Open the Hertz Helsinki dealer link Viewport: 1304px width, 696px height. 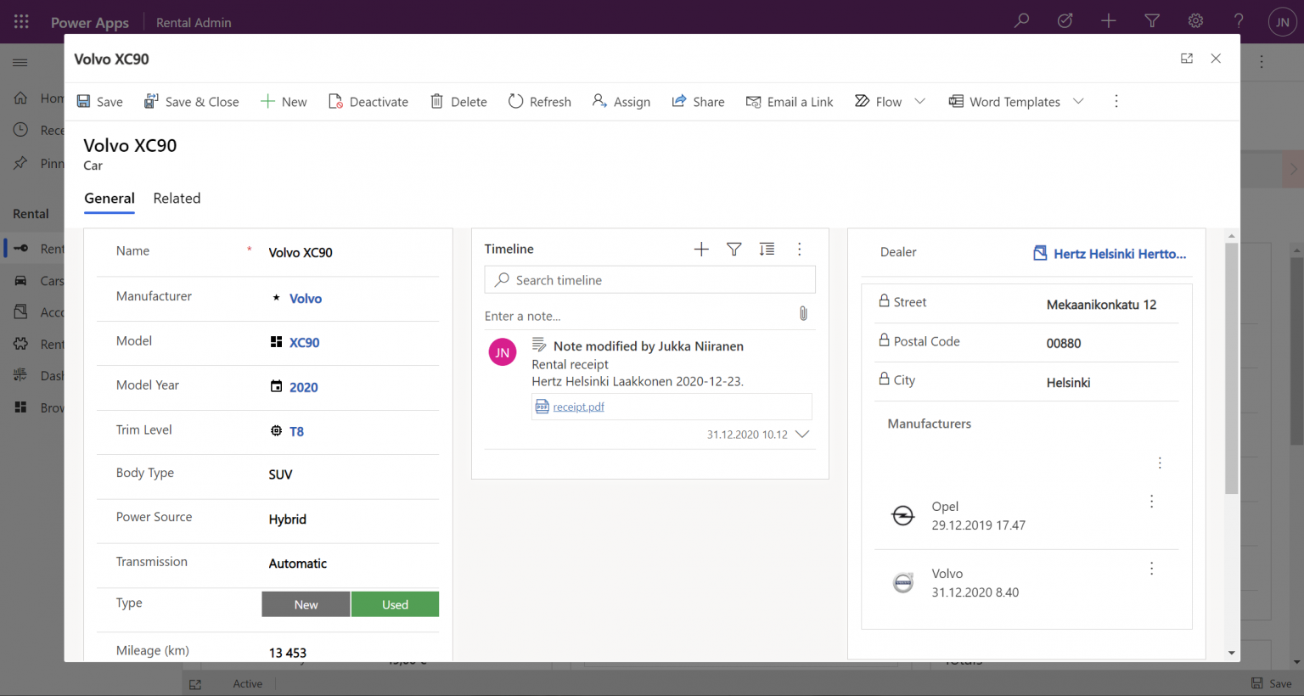point(1120,254)
